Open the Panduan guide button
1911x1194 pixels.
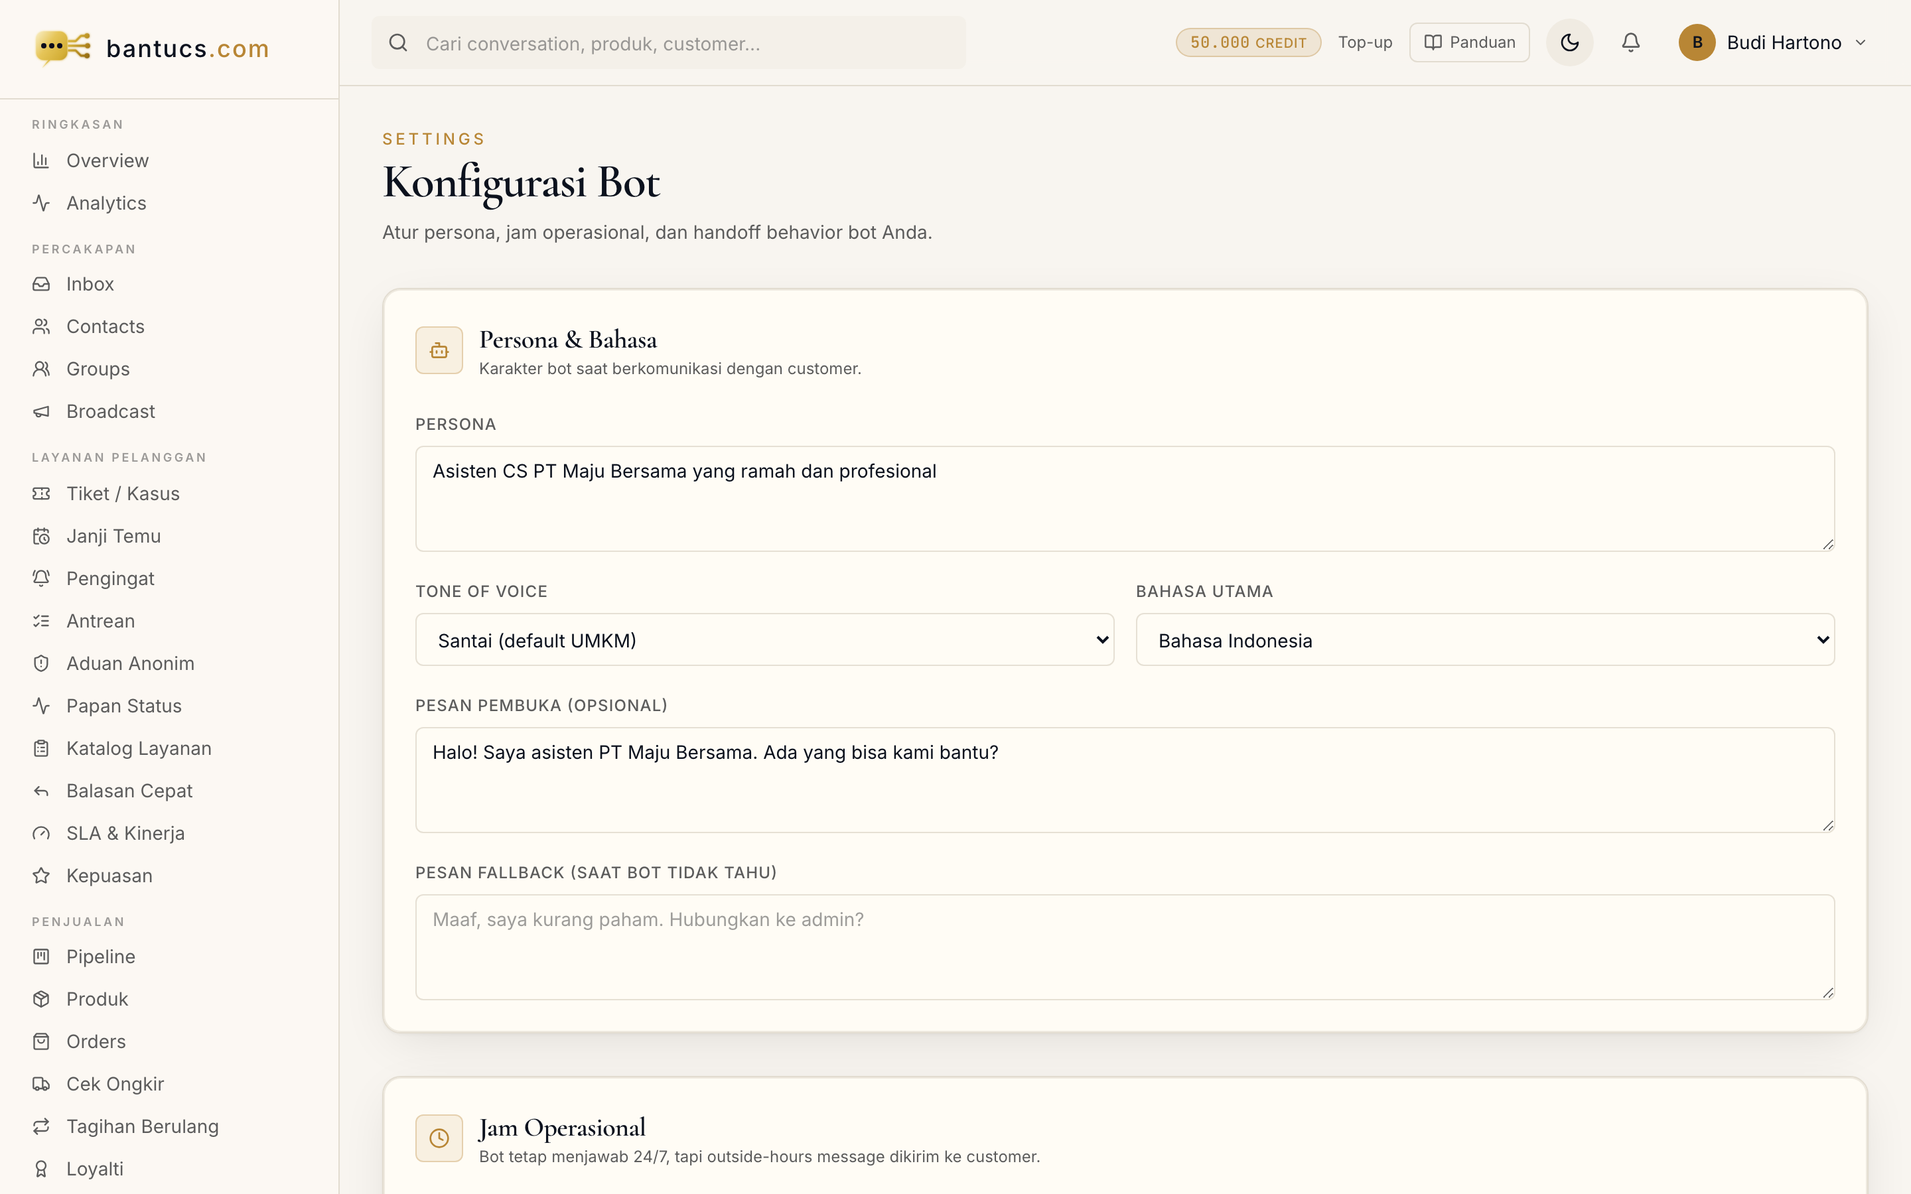[x=1469, y=42]
